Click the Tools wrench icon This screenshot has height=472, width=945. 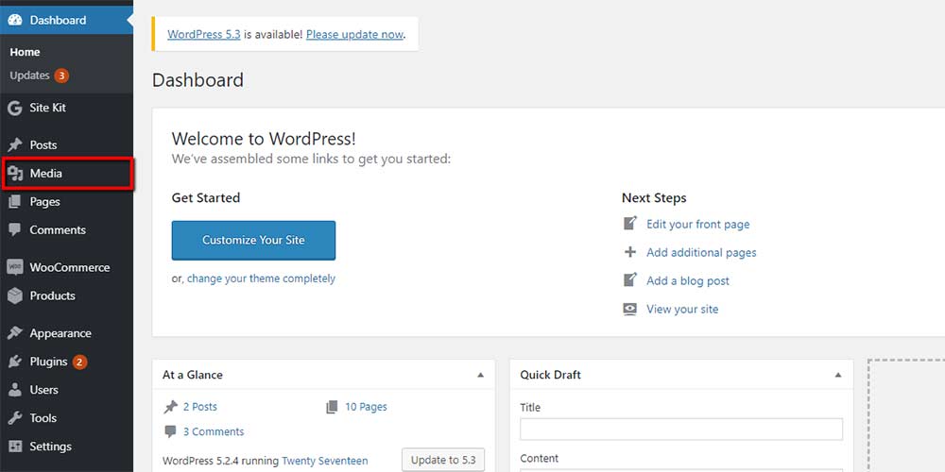[x=15, y=418]
